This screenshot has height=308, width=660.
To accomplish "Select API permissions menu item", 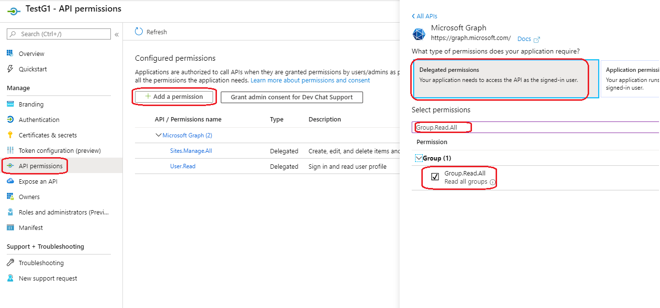I will click(x=40, y=166).
